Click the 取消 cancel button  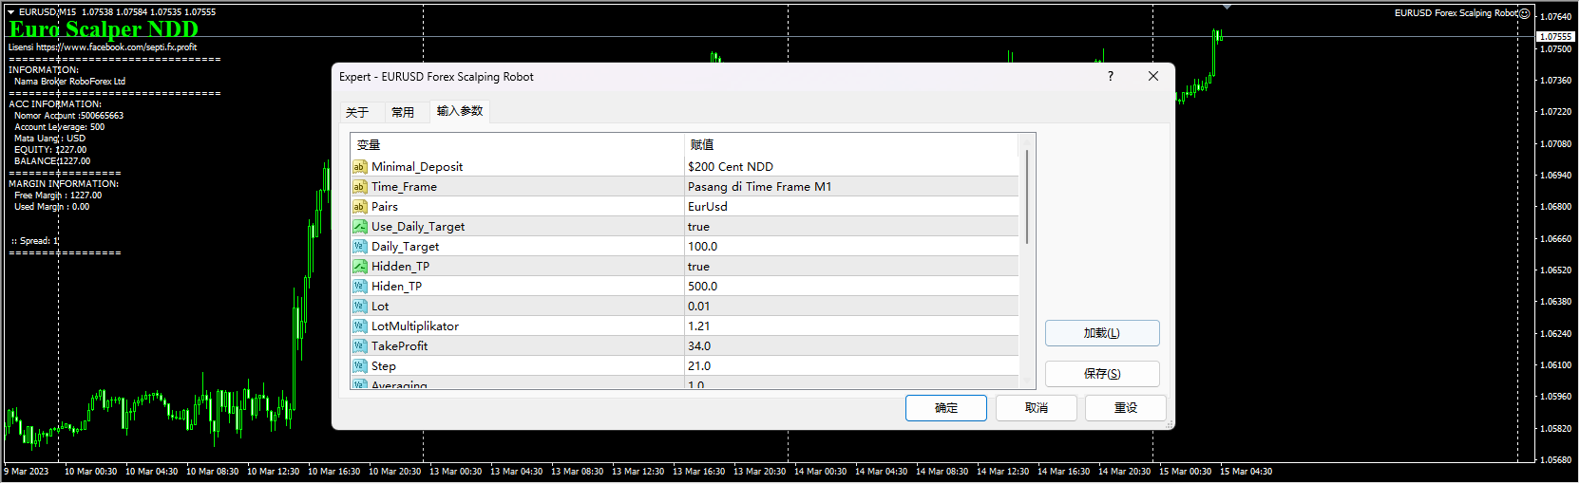tap(1037, 408)
